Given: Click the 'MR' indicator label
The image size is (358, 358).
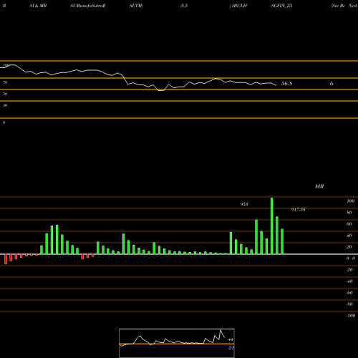Looking at the screenshot, I should [319, 186].
